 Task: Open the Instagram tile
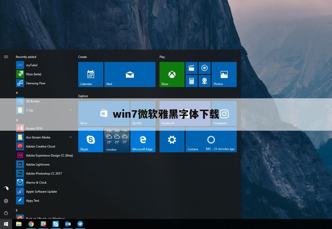(224, 114)
